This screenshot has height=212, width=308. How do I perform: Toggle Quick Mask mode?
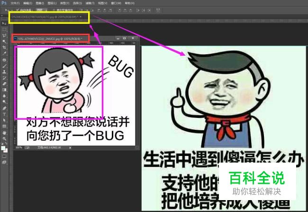pyautogui.click(x=4, y=156)
